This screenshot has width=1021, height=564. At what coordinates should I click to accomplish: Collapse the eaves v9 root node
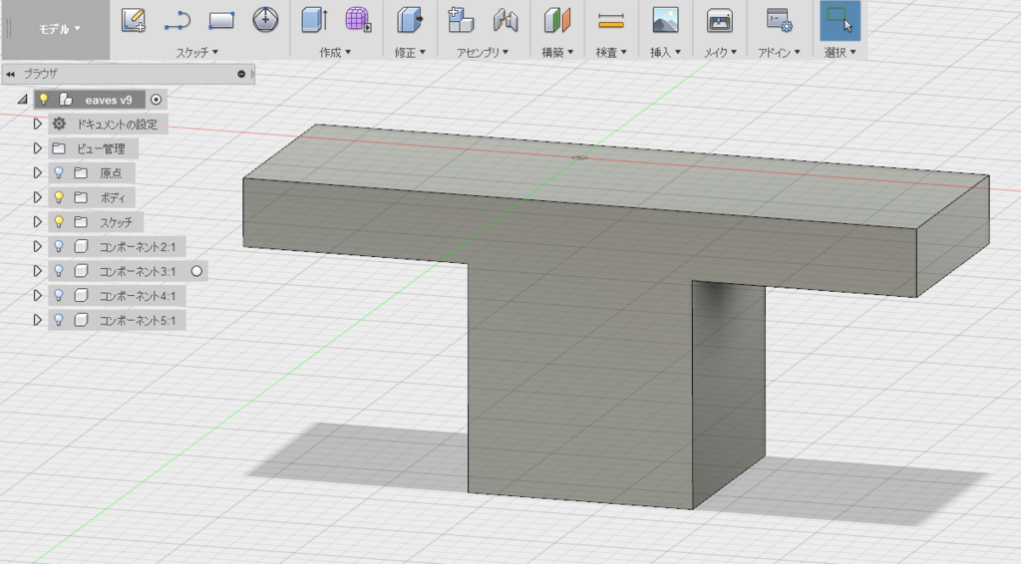[x=22, y=100]
